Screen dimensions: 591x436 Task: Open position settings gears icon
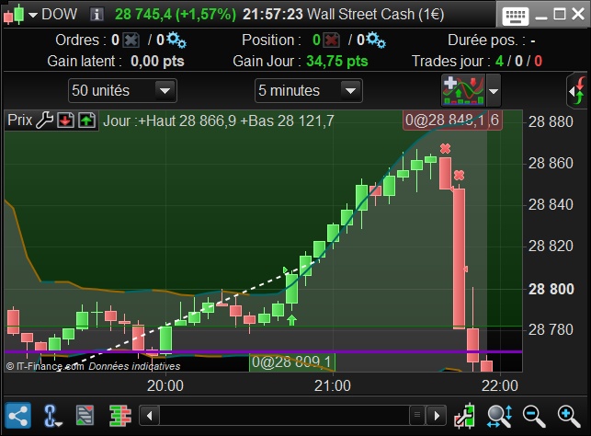(376, 40)
